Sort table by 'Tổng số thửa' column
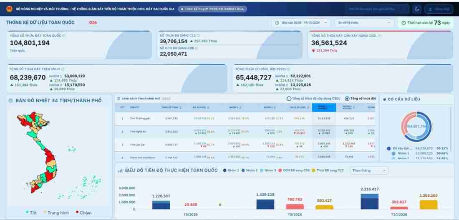This screenshot has height=220, width=459. click(x=171, y=108)
